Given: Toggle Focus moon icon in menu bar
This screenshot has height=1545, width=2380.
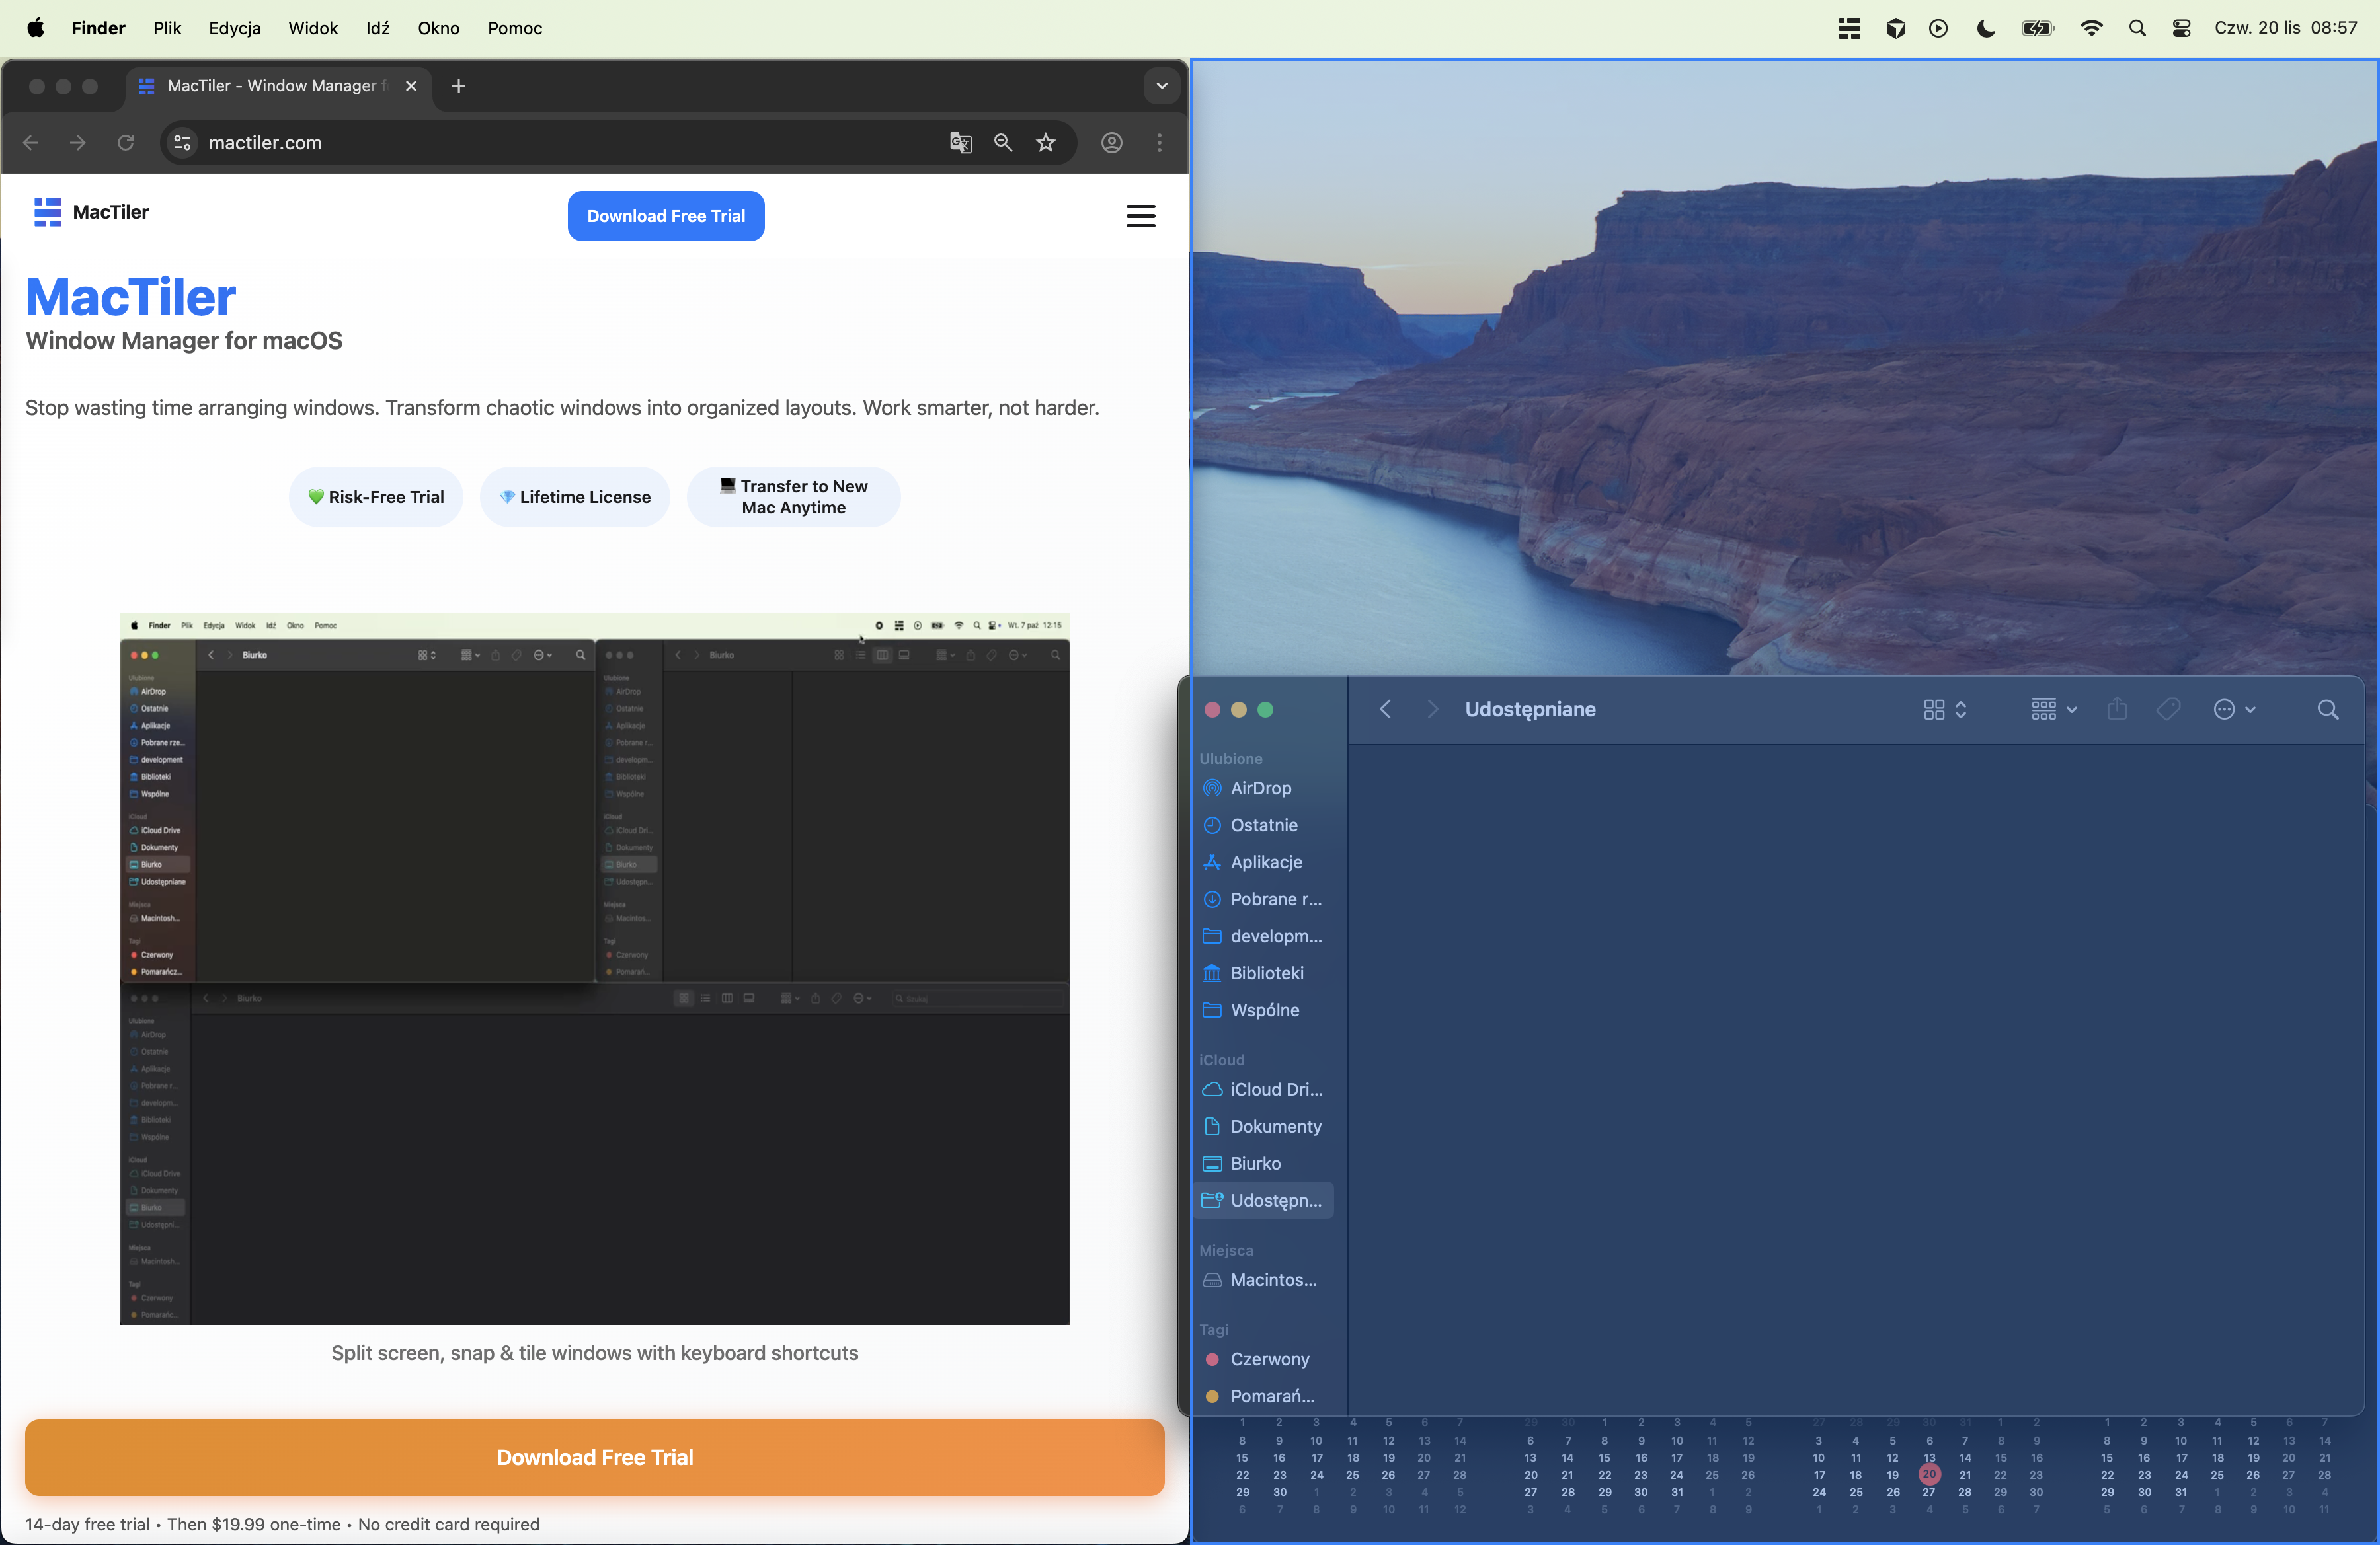Looking at the screenshot, I should (x=1986, y=28).
